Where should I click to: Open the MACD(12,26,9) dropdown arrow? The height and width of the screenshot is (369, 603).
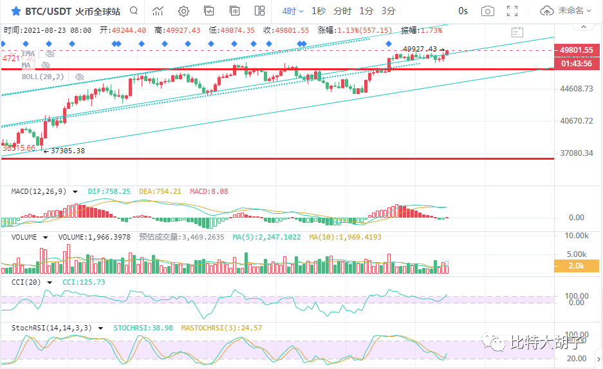[75, 192]
